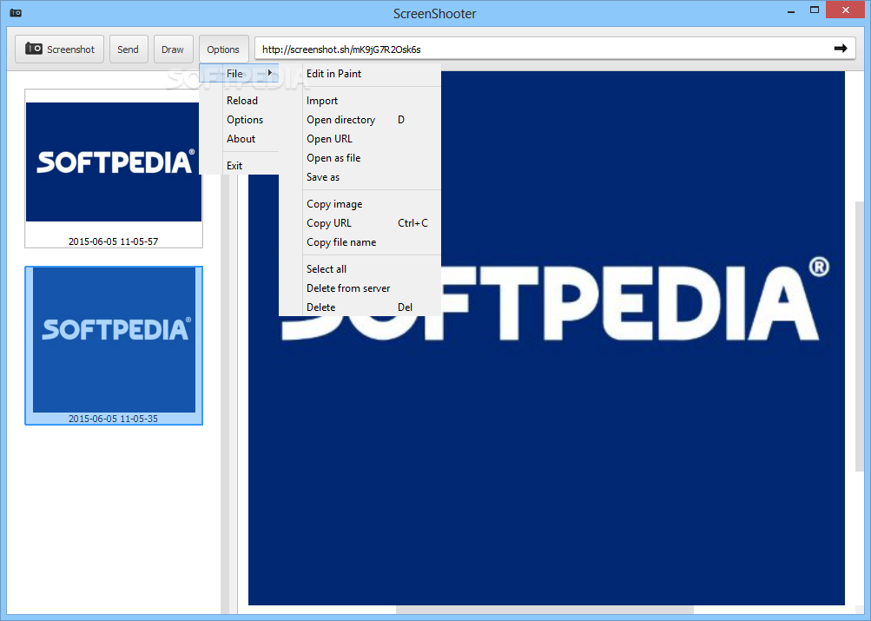Minimize the ScreenShooter window

point(791,10)
